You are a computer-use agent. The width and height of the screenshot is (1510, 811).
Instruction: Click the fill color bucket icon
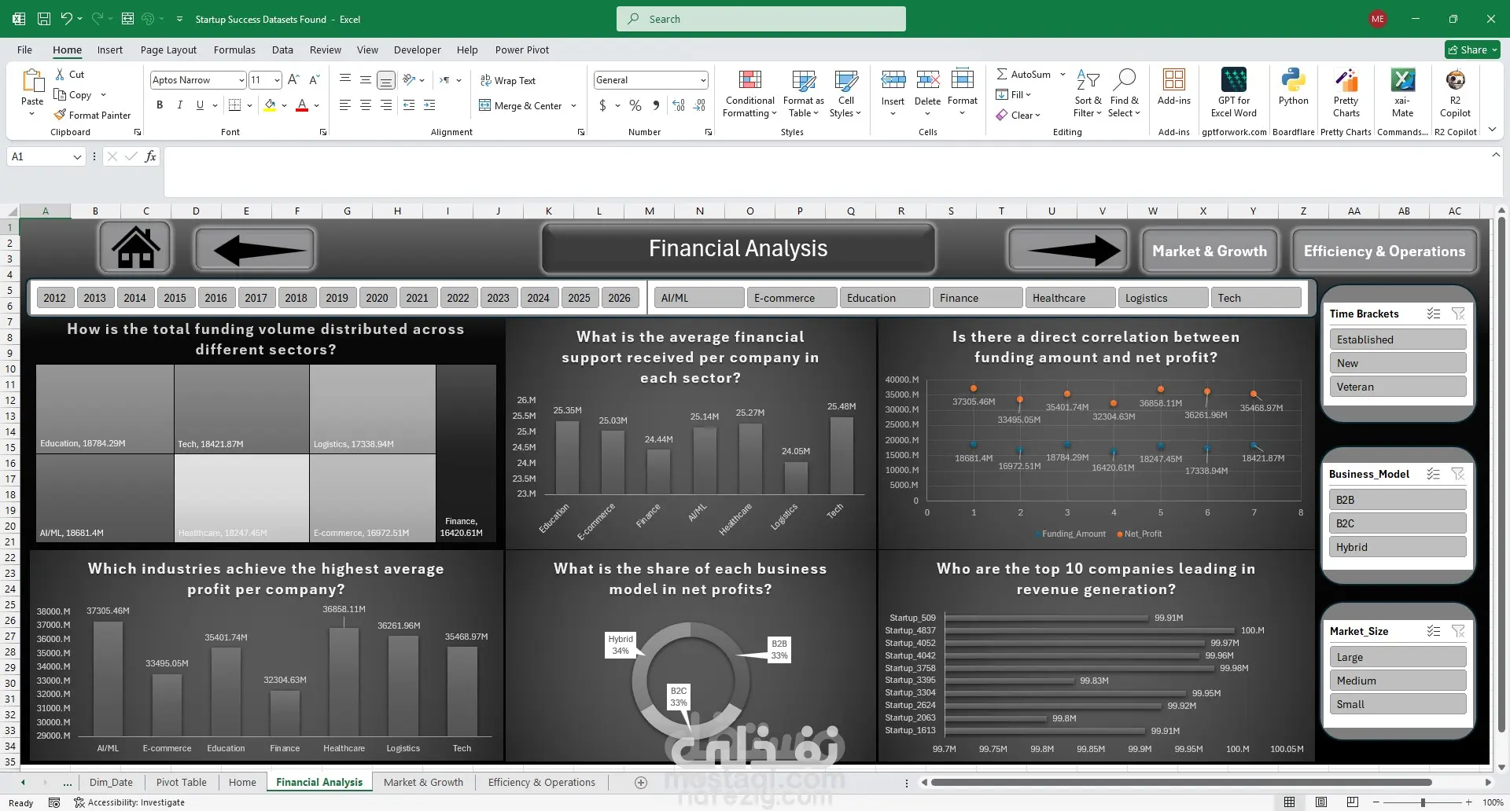270,105
